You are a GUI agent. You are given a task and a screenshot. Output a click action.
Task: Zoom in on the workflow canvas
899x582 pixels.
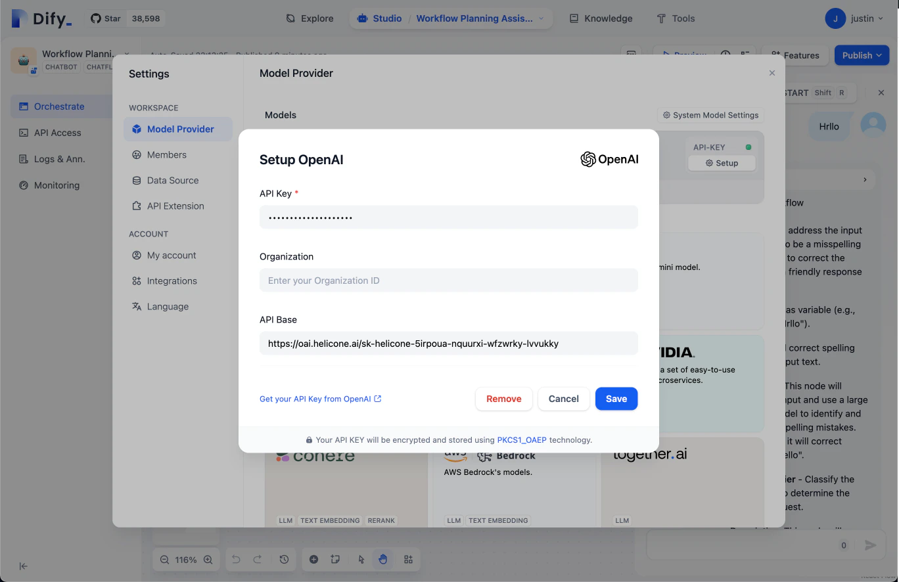coord(208,559)
